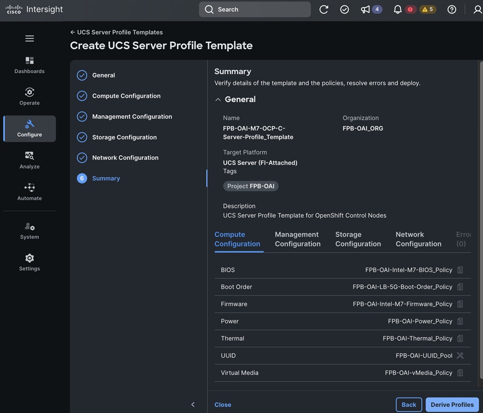The width and height of the screenshot is (483, 413).
Task: Jump to Management Configuration wizard step
Action: pyautogui.click(x=124, y=117)
